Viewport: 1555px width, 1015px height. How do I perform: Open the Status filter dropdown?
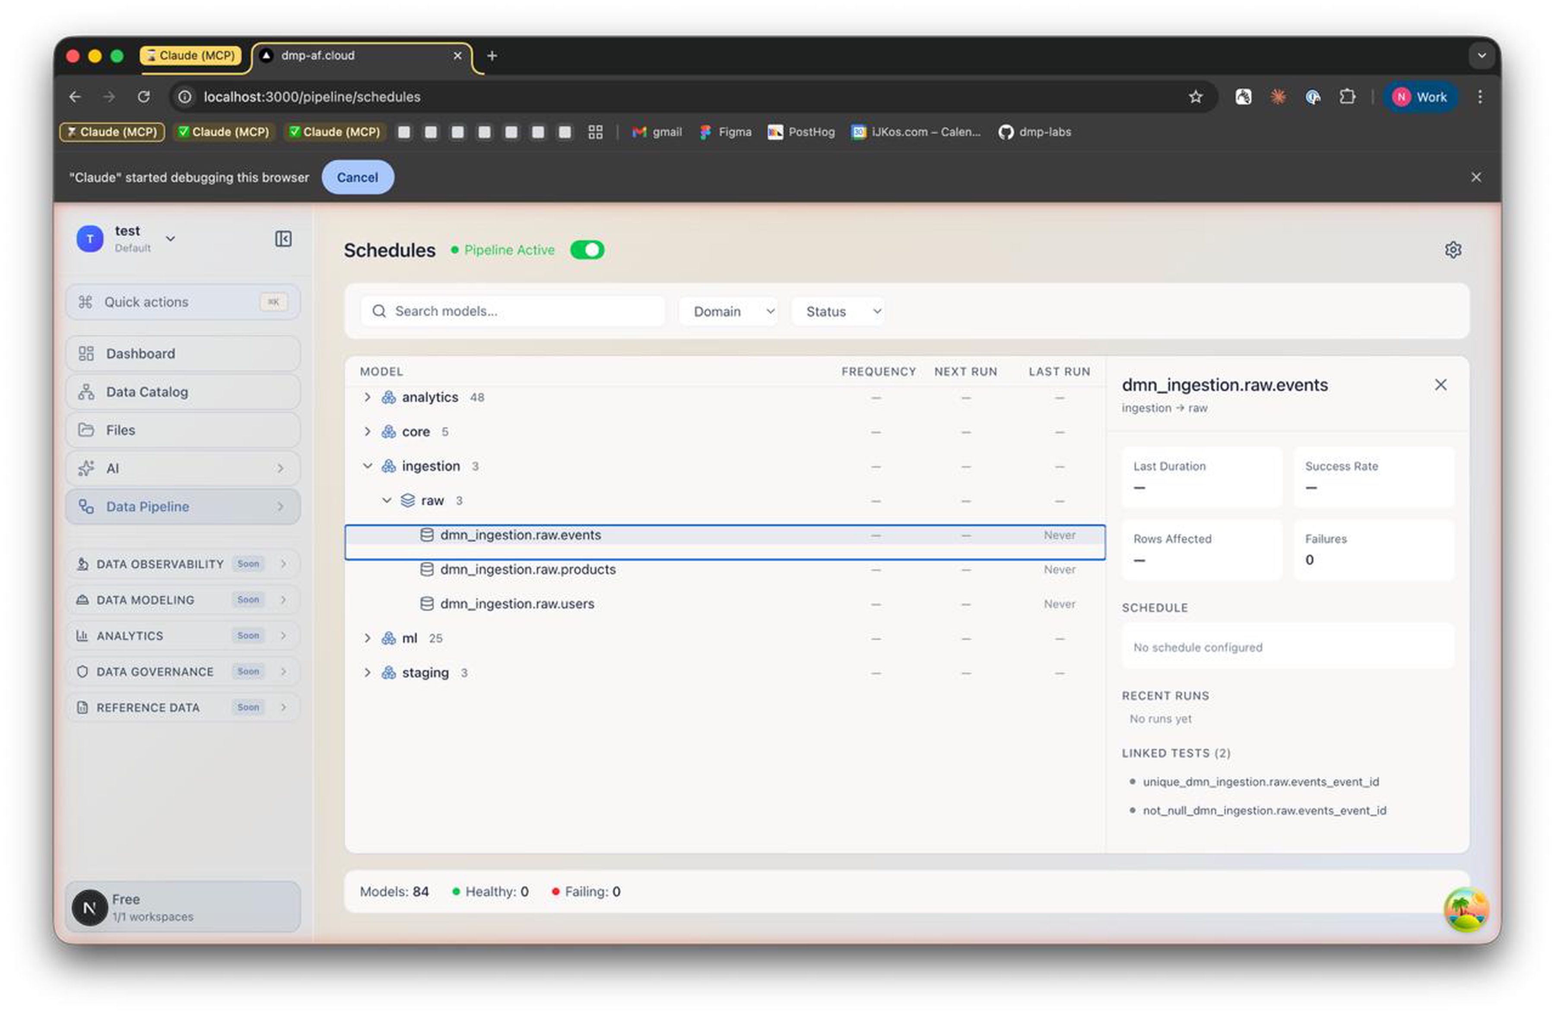(838, 312)
